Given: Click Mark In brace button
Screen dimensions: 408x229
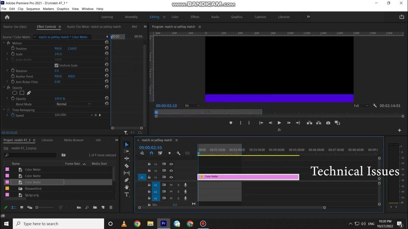Looking at the screenshot, I should [241, 123].
